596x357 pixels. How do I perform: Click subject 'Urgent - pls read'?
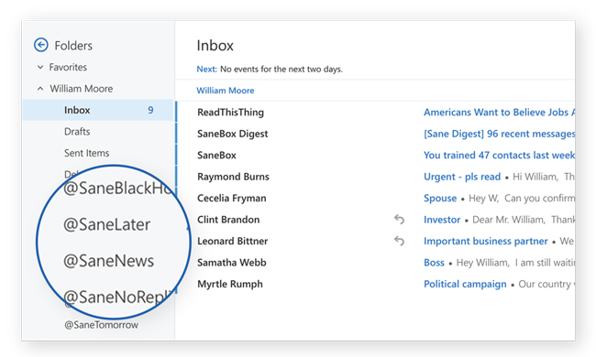pyautogui.click(x=462, y=177)
